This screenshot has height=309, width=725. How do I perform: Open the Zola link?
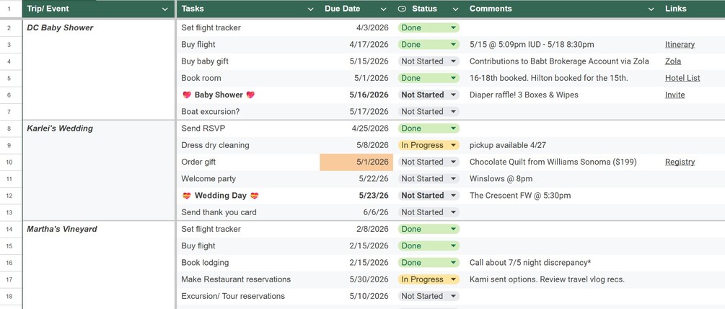tap(673, 61)
